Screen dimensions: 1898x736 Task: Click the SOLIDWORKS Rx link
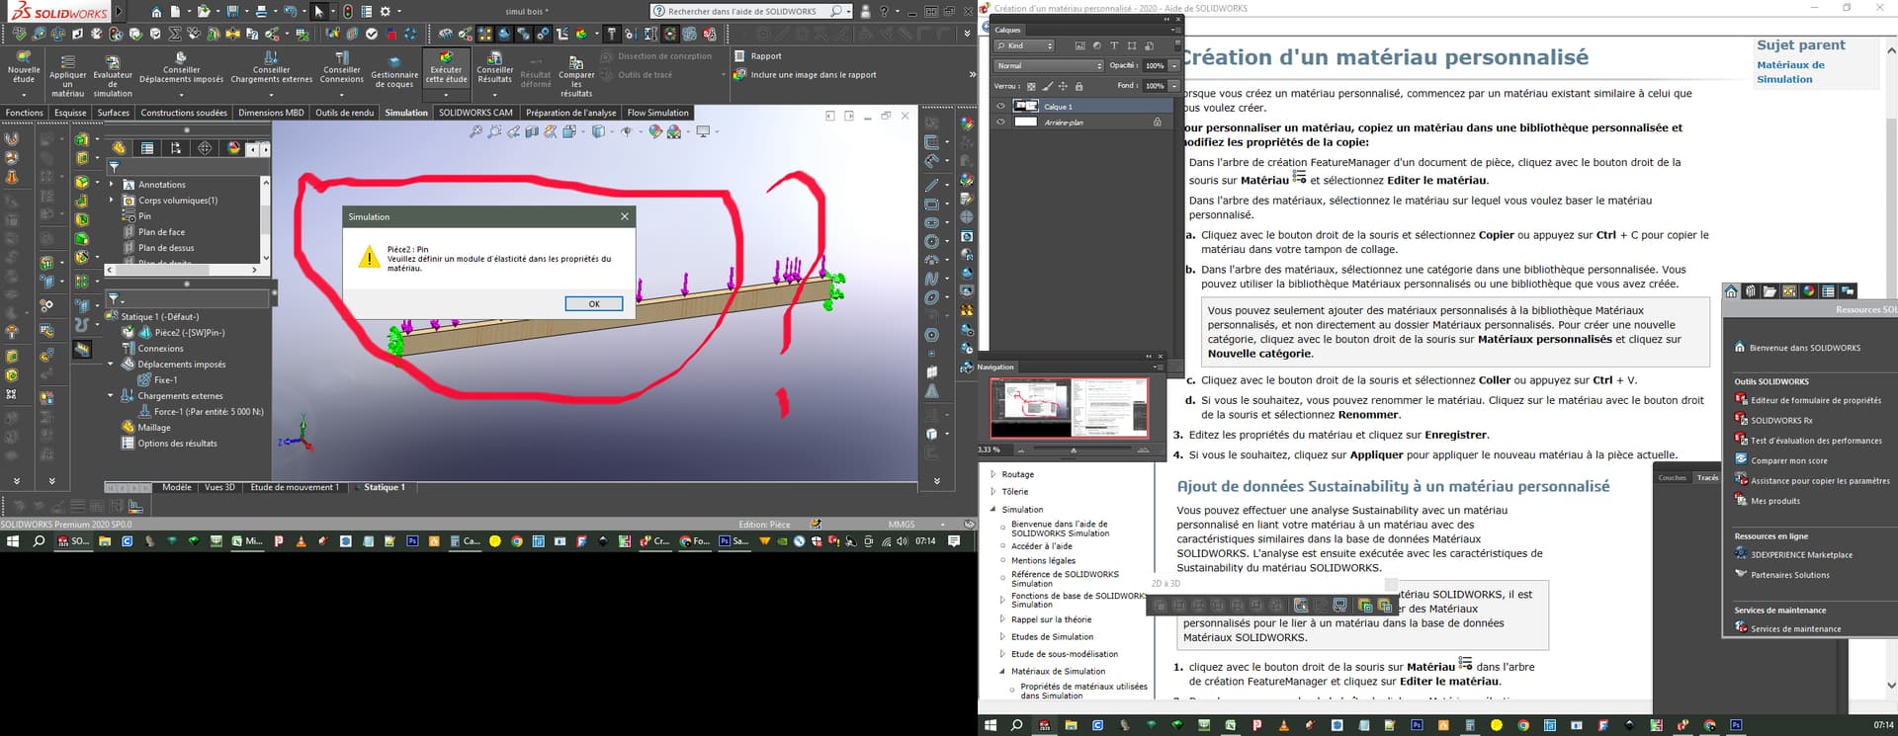[1781, 420]
